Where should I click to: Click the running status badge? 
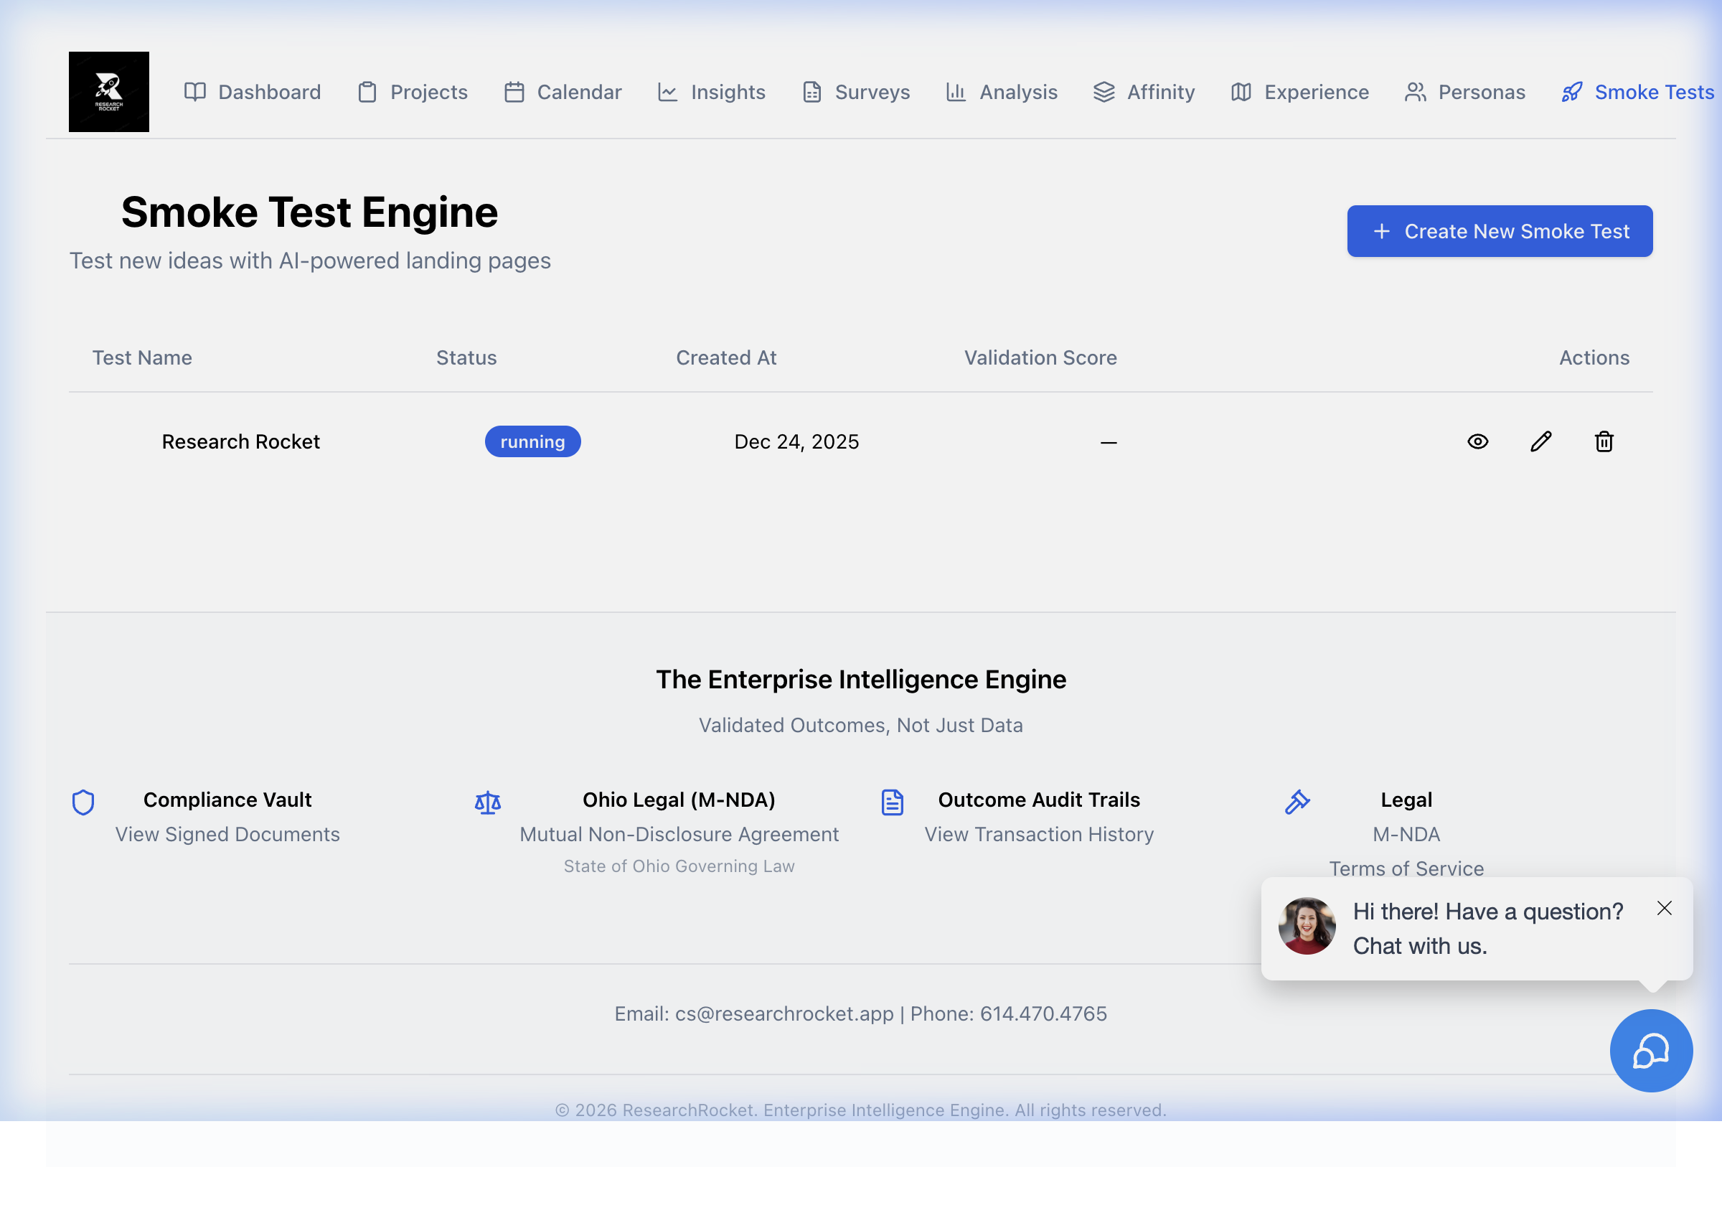pyautogui.click(x=532, y=442)
